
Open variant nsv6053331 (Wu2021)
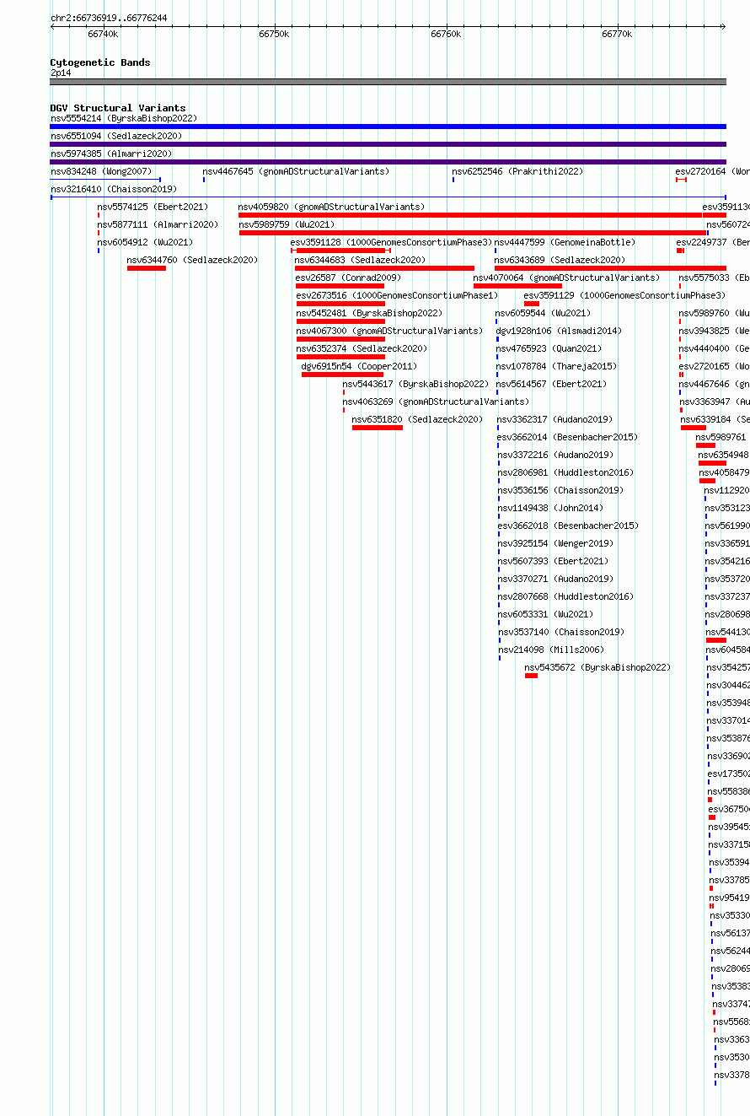545,614
